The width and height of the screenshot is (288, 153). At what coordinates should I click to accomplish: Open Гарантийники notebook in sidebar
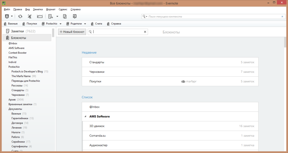point(20,119)
